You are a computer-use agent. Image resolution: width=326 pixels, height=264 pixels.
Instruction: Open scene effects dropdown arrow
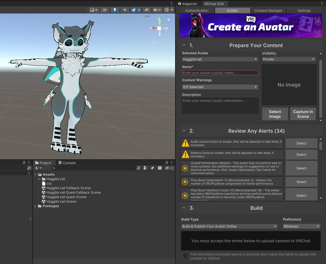pos(139,10)
